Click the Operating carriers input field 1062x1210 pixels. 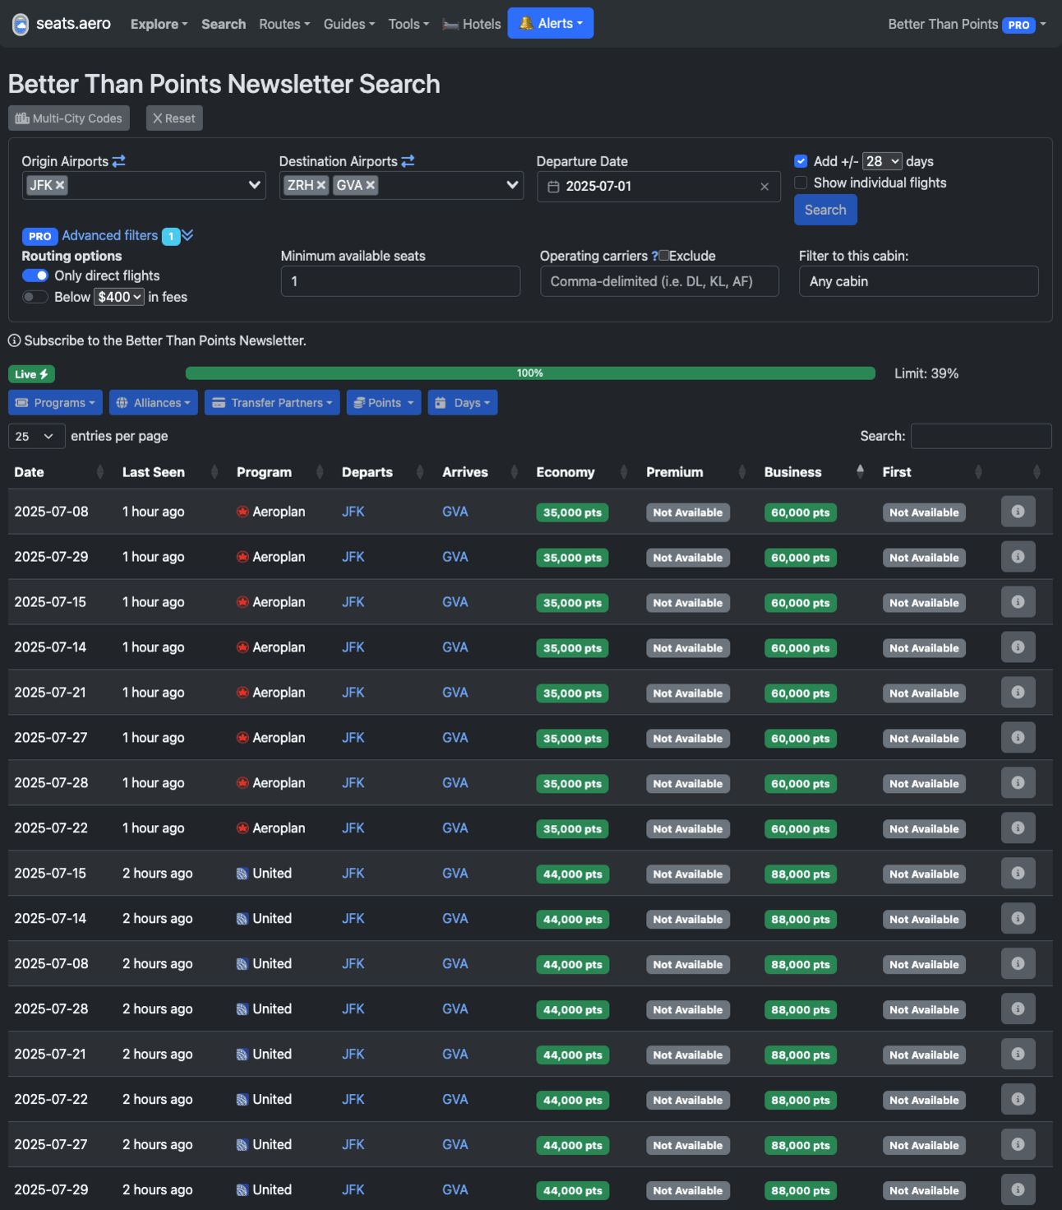pos(659,281)
